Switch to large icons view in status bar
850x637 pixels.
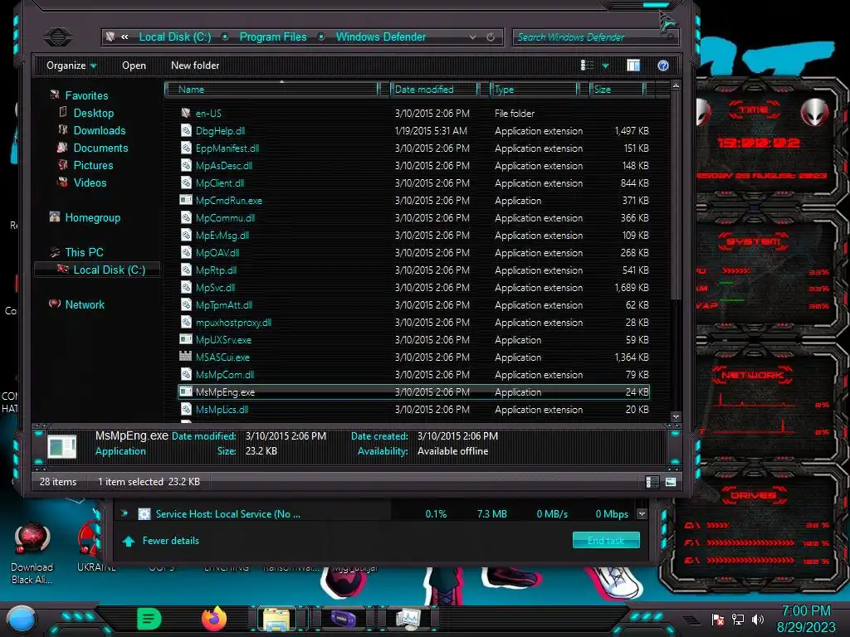tap(671, 482)
